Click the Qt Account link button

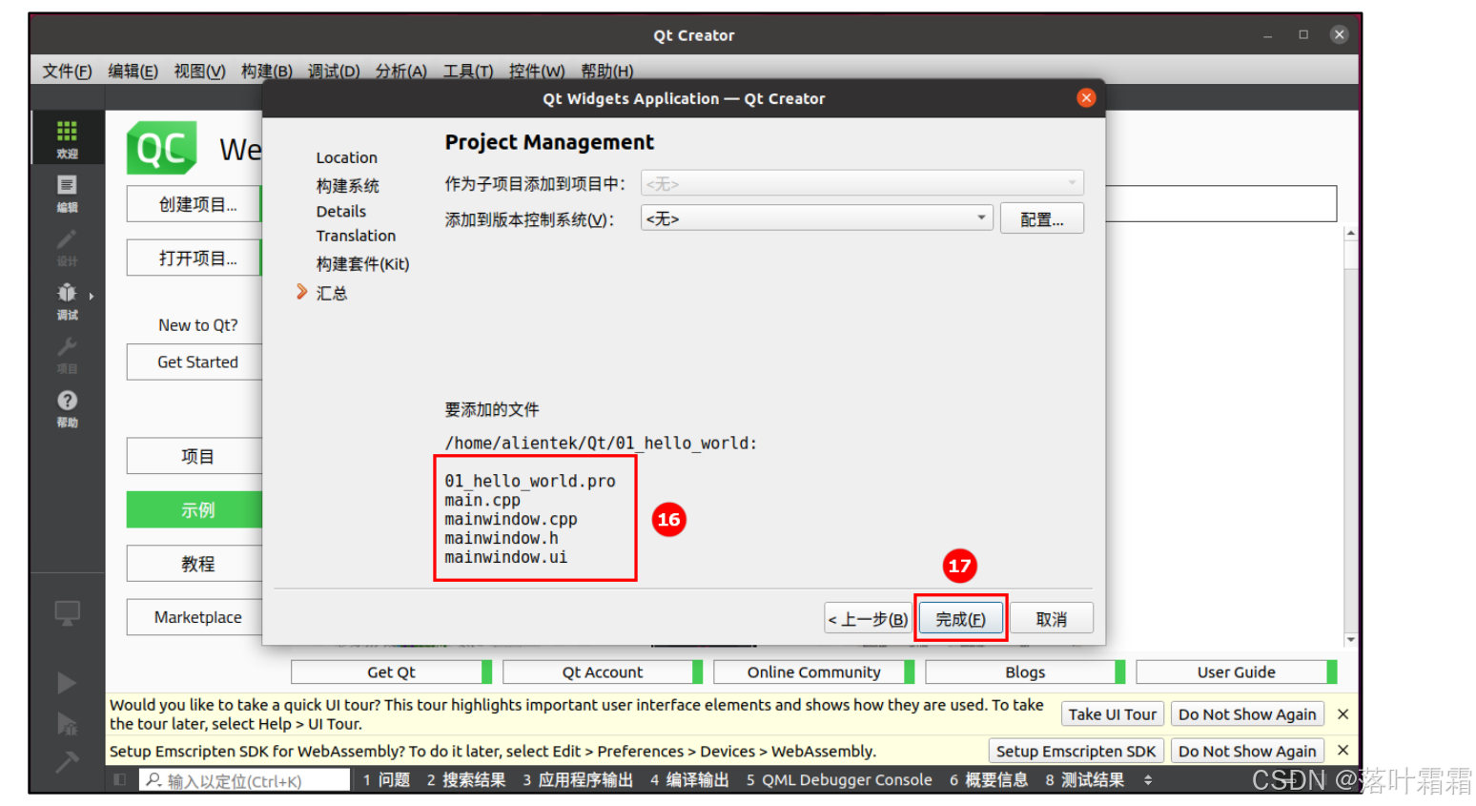[603, 672]
